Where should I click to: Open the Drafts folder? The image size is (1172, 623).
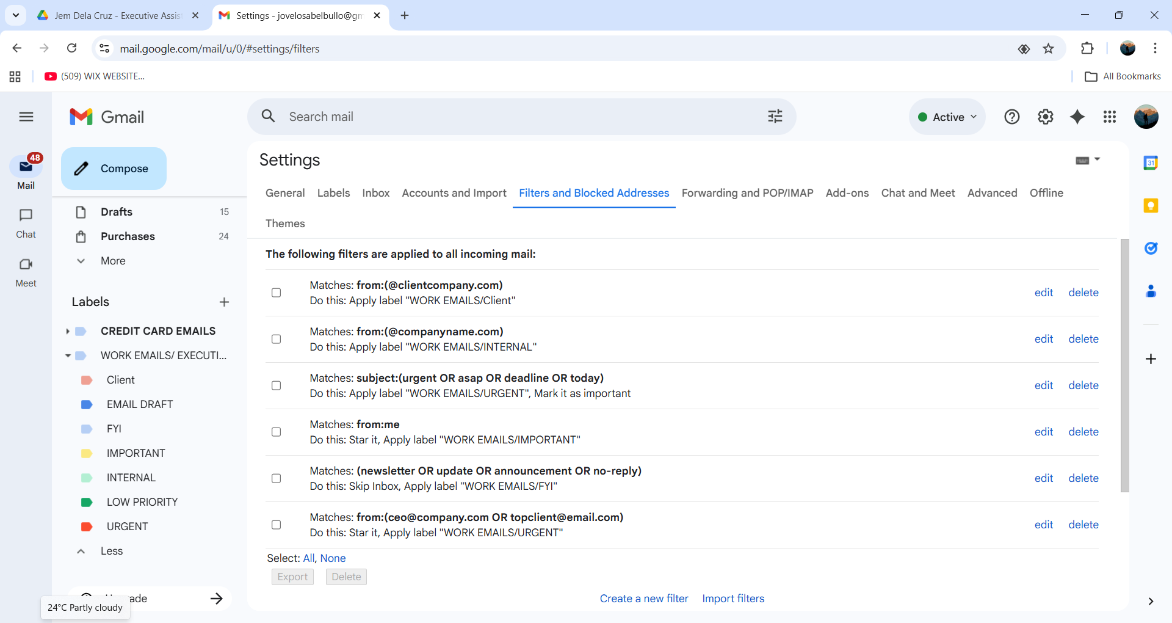click(x=117, y=212)
